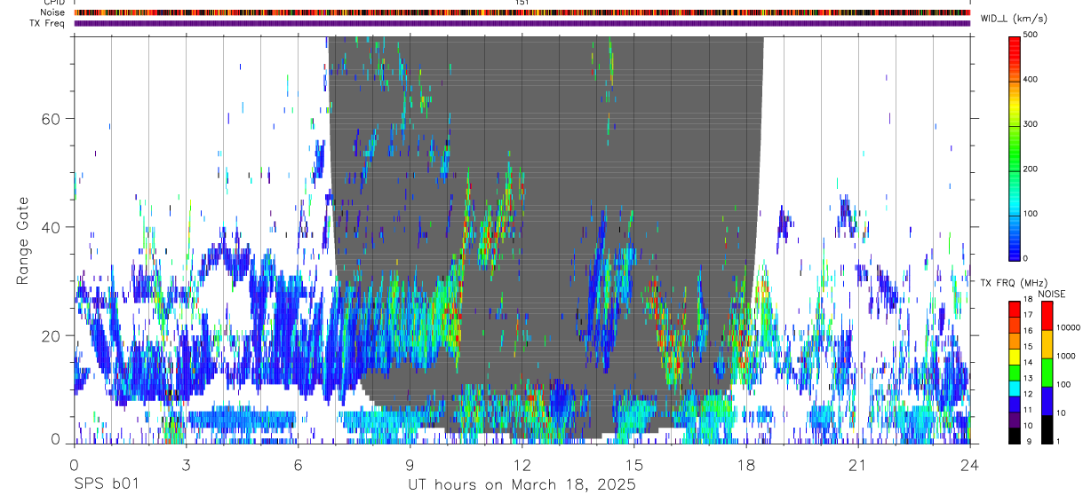Click the 'SPS b01' label

(x=106, y=485)
